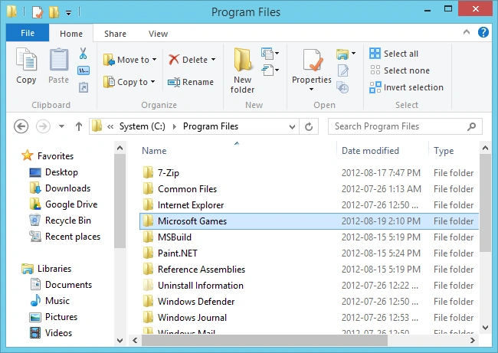The width and height of the screenshot is (498, 353).
Task: Refresh the Program Files folder view
Action: (x=309, y=126)
